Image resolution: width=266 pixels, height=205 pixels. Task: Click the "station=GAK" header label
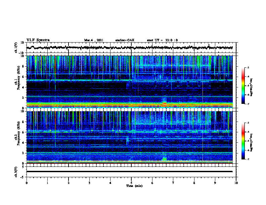[125, 40]
